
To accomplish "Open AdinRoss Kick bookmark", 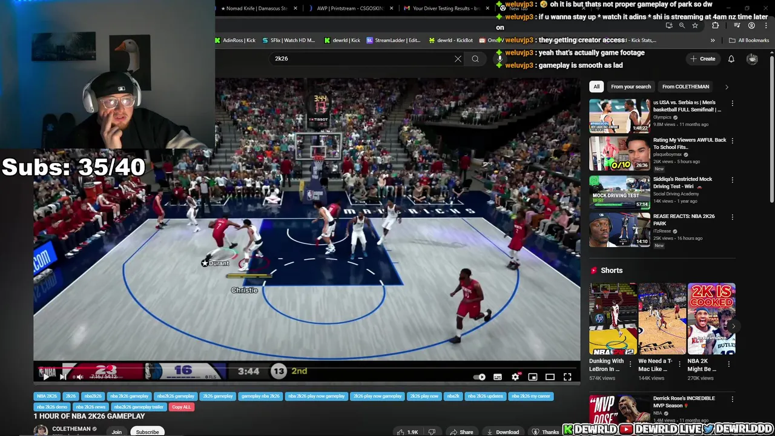I will (236, 41).
